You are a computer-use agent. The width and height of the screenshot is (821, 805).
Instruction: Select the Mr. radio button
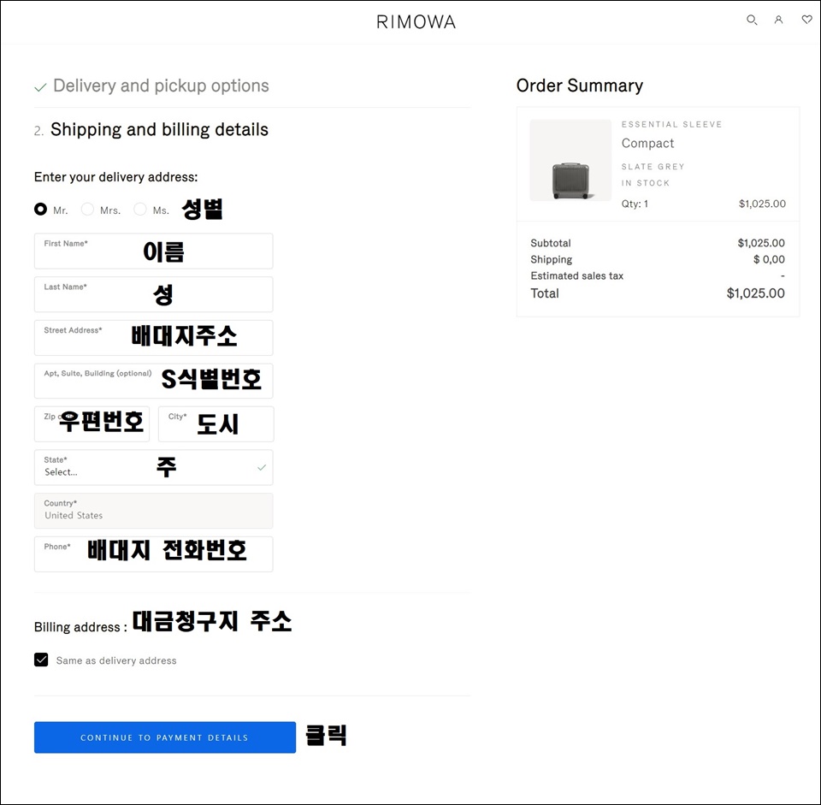(x=40, y=210)
